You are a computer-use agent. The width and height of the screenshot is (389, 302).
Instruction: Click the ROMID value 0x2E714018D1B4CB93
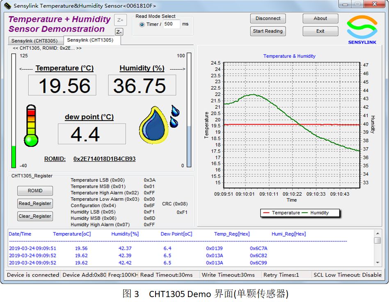click(x=105, y=159)
